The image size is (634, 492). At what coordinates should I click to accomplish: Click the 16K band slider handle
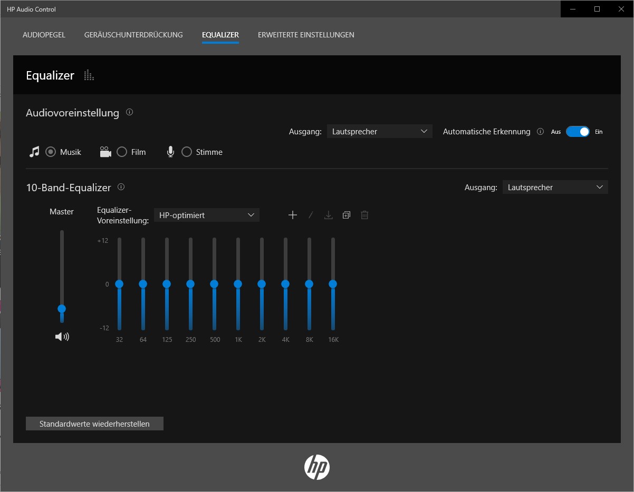[333, 283]
